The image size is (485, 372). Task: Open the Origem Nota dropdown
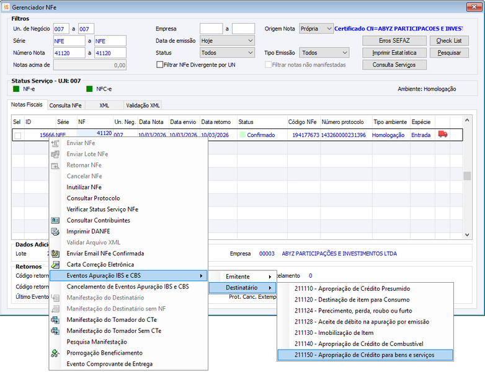pyautogui.click(x=316, y=29)
